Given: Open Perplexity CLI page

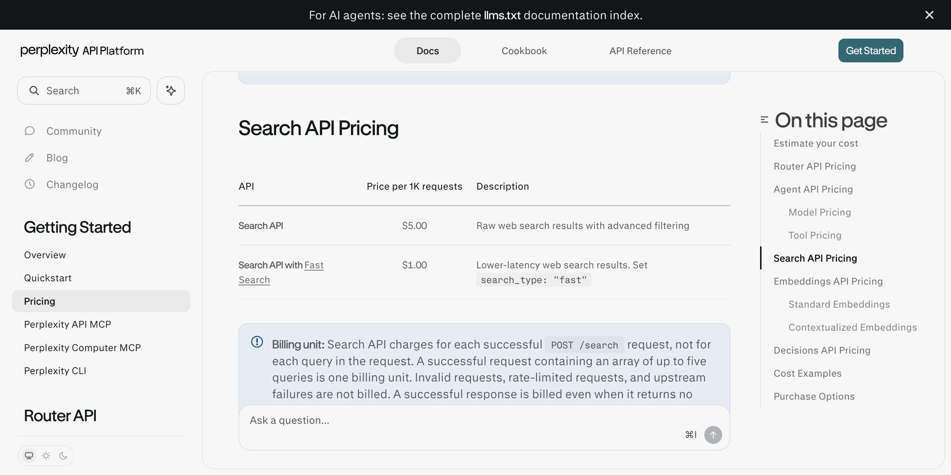Looking at the screenshot, I should click(55, 371).
